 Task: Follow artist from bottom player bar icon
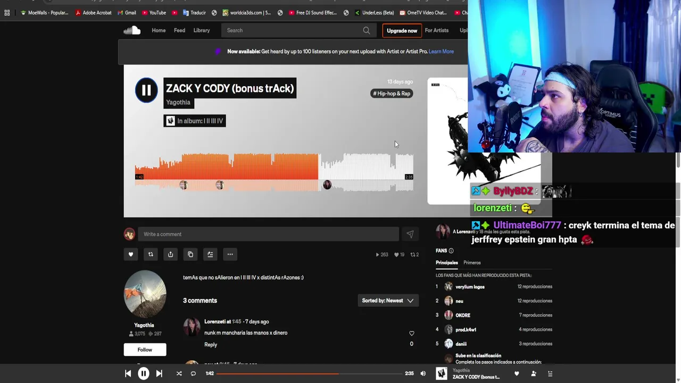coord(534,373)
